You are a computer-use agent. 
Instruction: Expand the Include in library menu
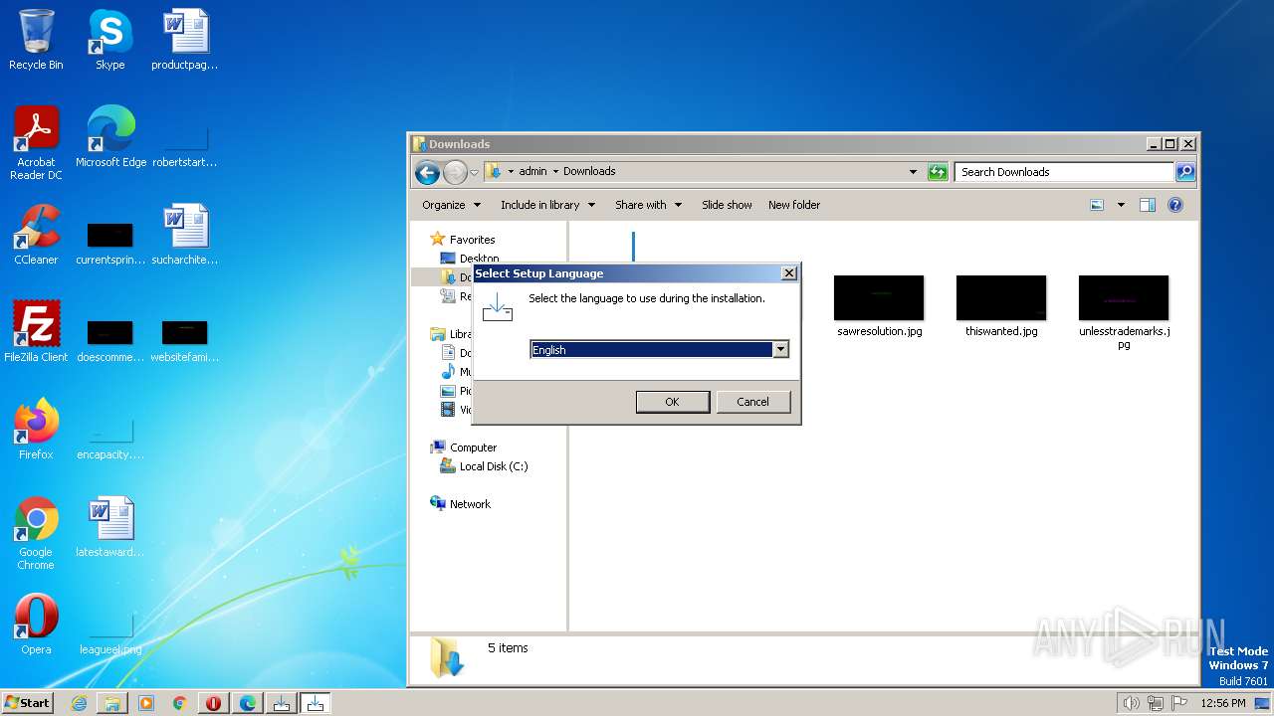click(547, 205)
